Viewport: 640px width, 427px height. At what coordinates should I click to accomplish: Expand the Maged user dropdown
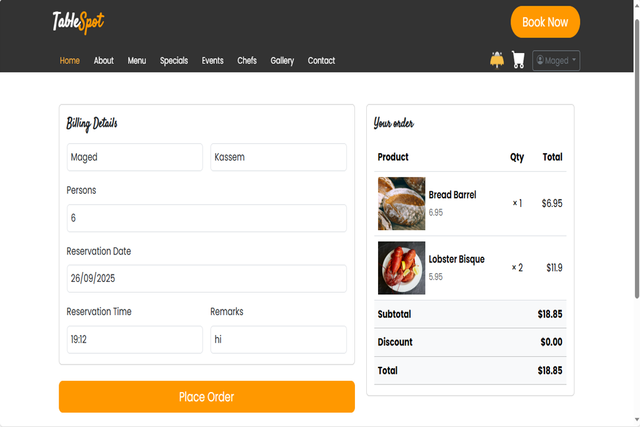tap(556, 61)
